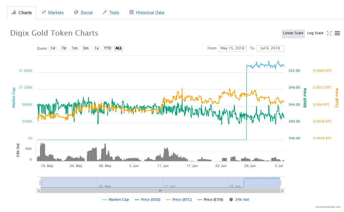
Task: Click the Charts tab bar-chart icon
Action: tap(14, 12)
